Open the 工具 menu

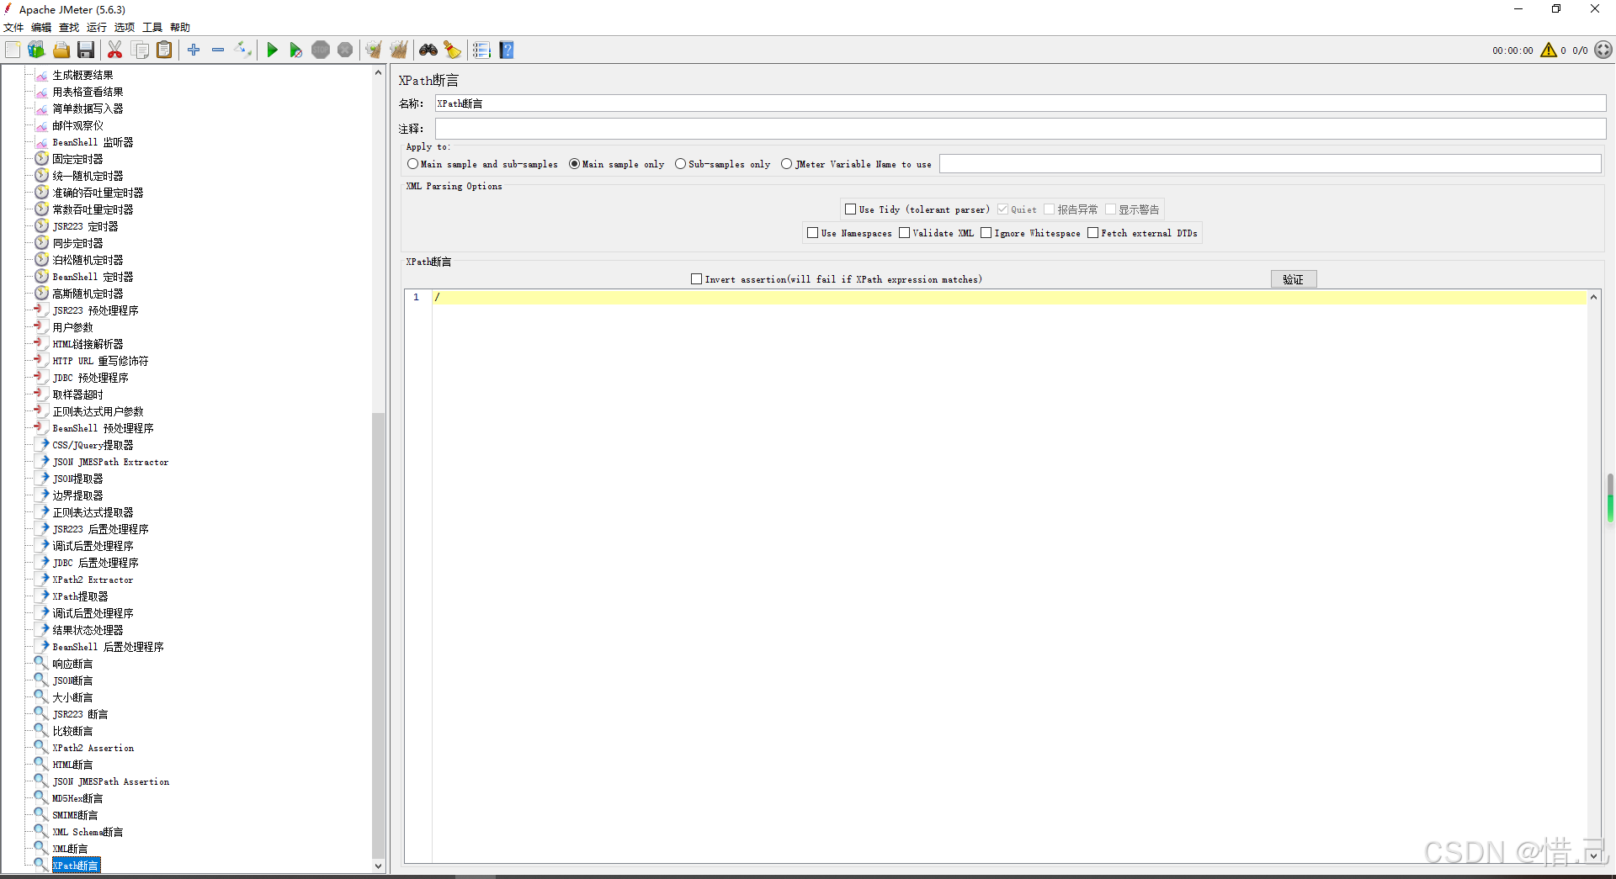pyautogui.click(x=152, y=28)
